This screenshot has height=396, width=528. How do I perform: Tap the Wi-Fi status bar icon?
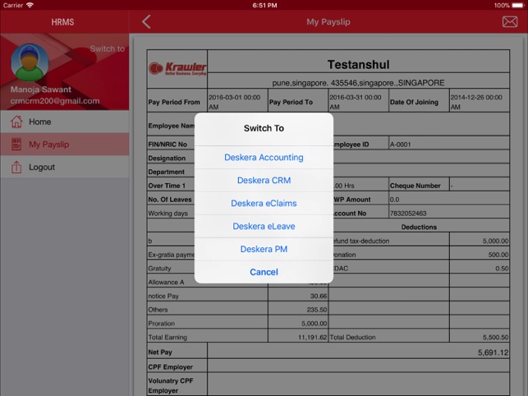point(30,5)
